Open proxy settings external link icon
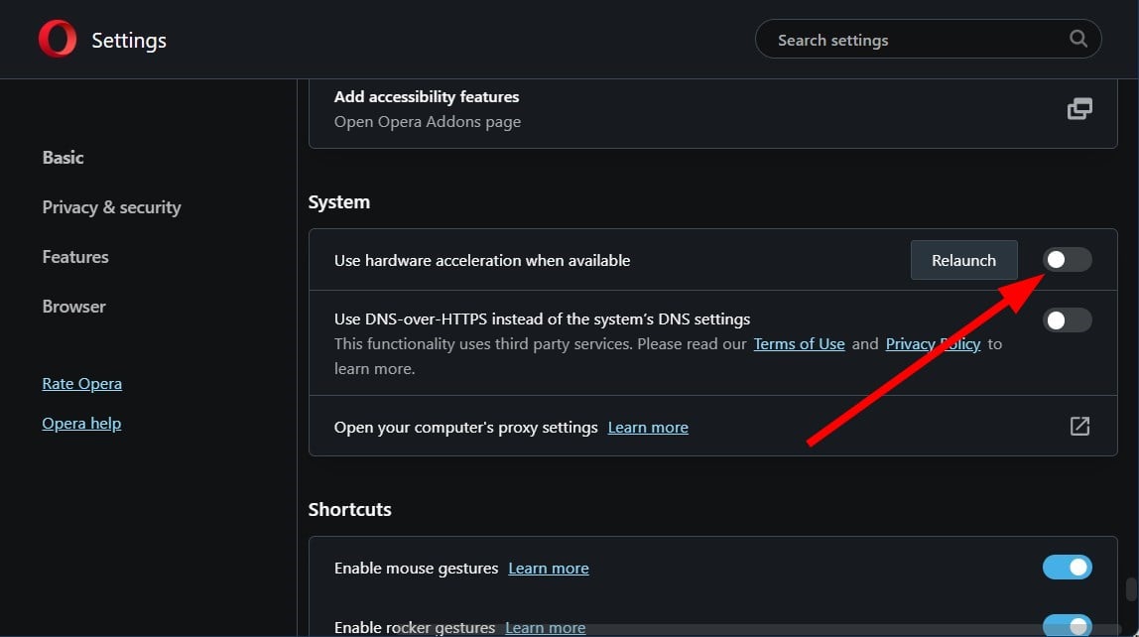Viewport: 1139px width, 637px height. pyautogui.click(x=1079, y=427)
